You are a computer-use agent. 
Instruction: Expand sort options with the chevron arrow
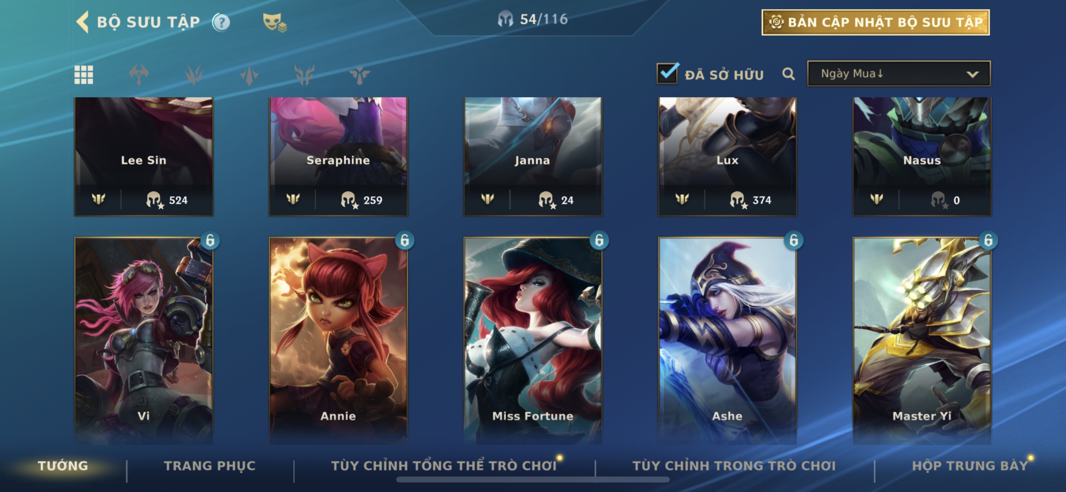tap(972, 74)
